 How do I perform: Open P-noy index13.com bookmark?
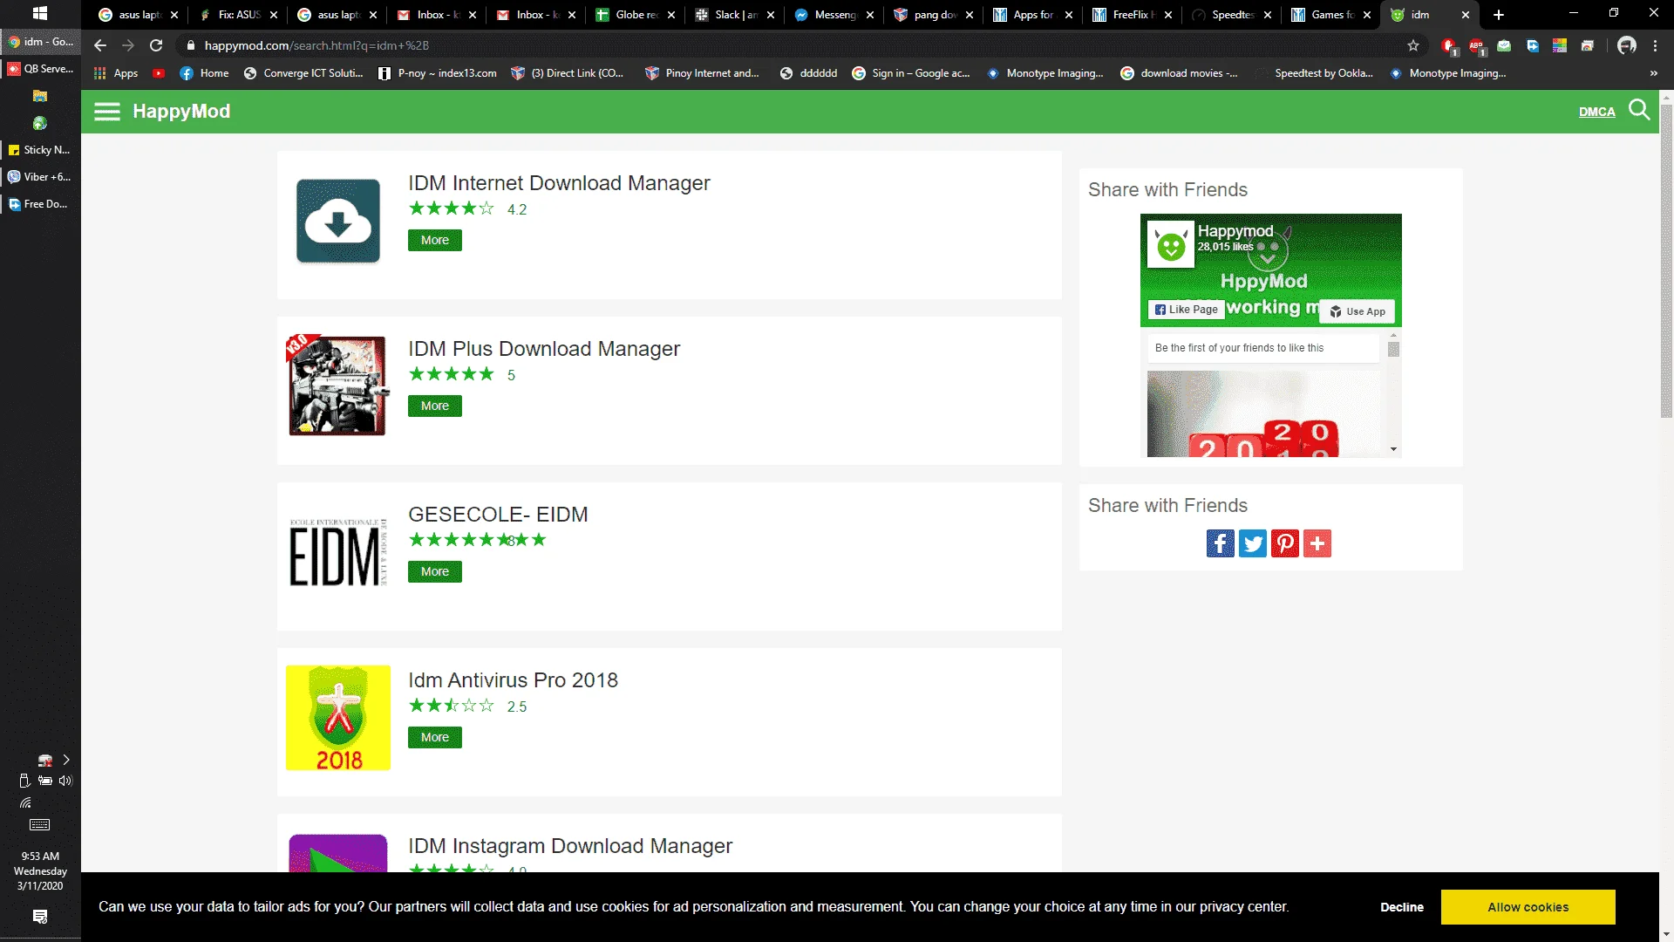[438, 73]
